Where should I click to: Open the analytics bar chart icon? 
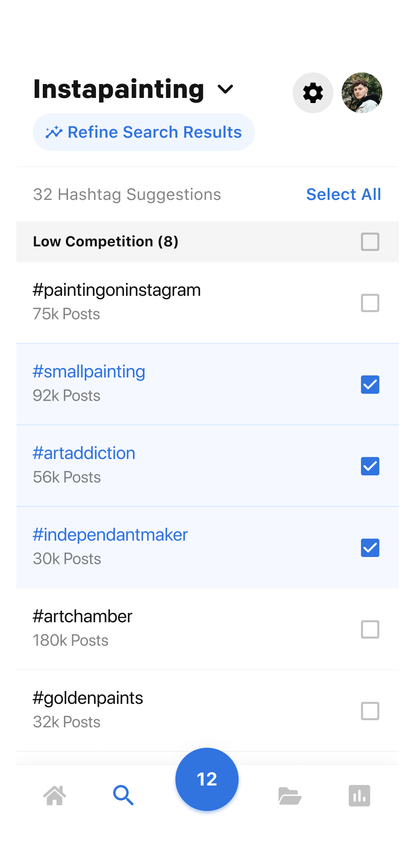pyautogui.click(x=359, y=796)
